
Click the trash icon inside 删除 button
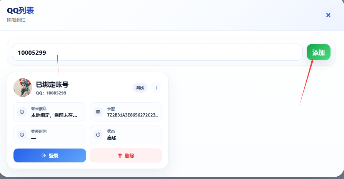tap(120, 155)
